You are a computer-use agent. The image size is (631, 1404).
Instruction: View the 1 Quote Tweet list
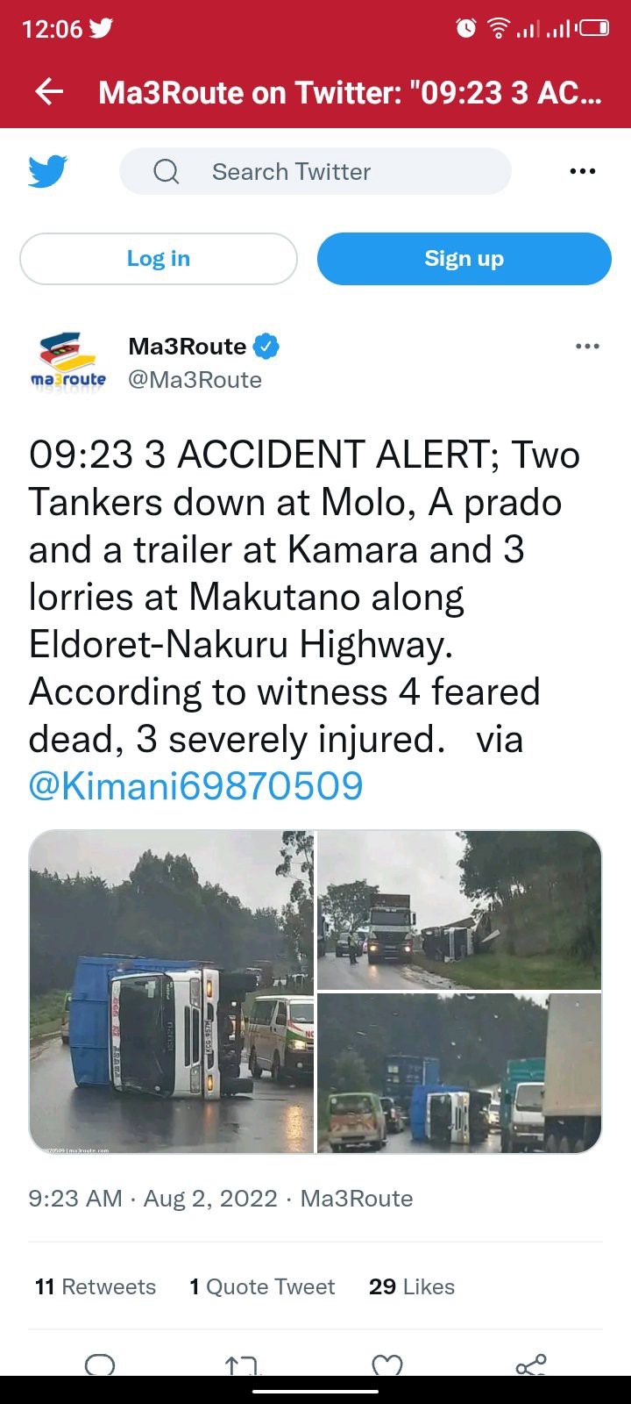click(263, 1286)
